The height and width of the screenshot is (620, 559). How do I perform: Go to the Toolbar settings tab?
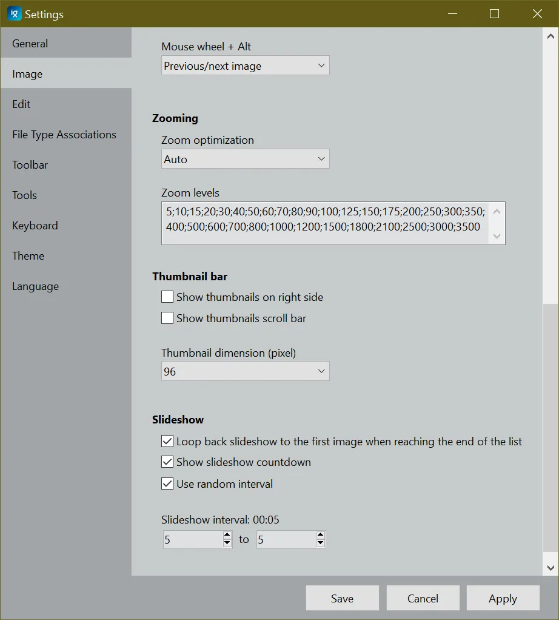tap(66, 164)
